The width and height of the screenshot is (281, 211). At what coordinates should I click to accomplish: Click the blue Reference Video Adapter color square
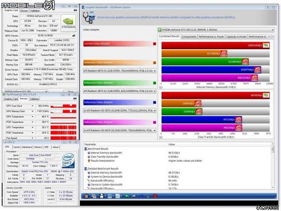pyautogui.click(x=155, y=102)
